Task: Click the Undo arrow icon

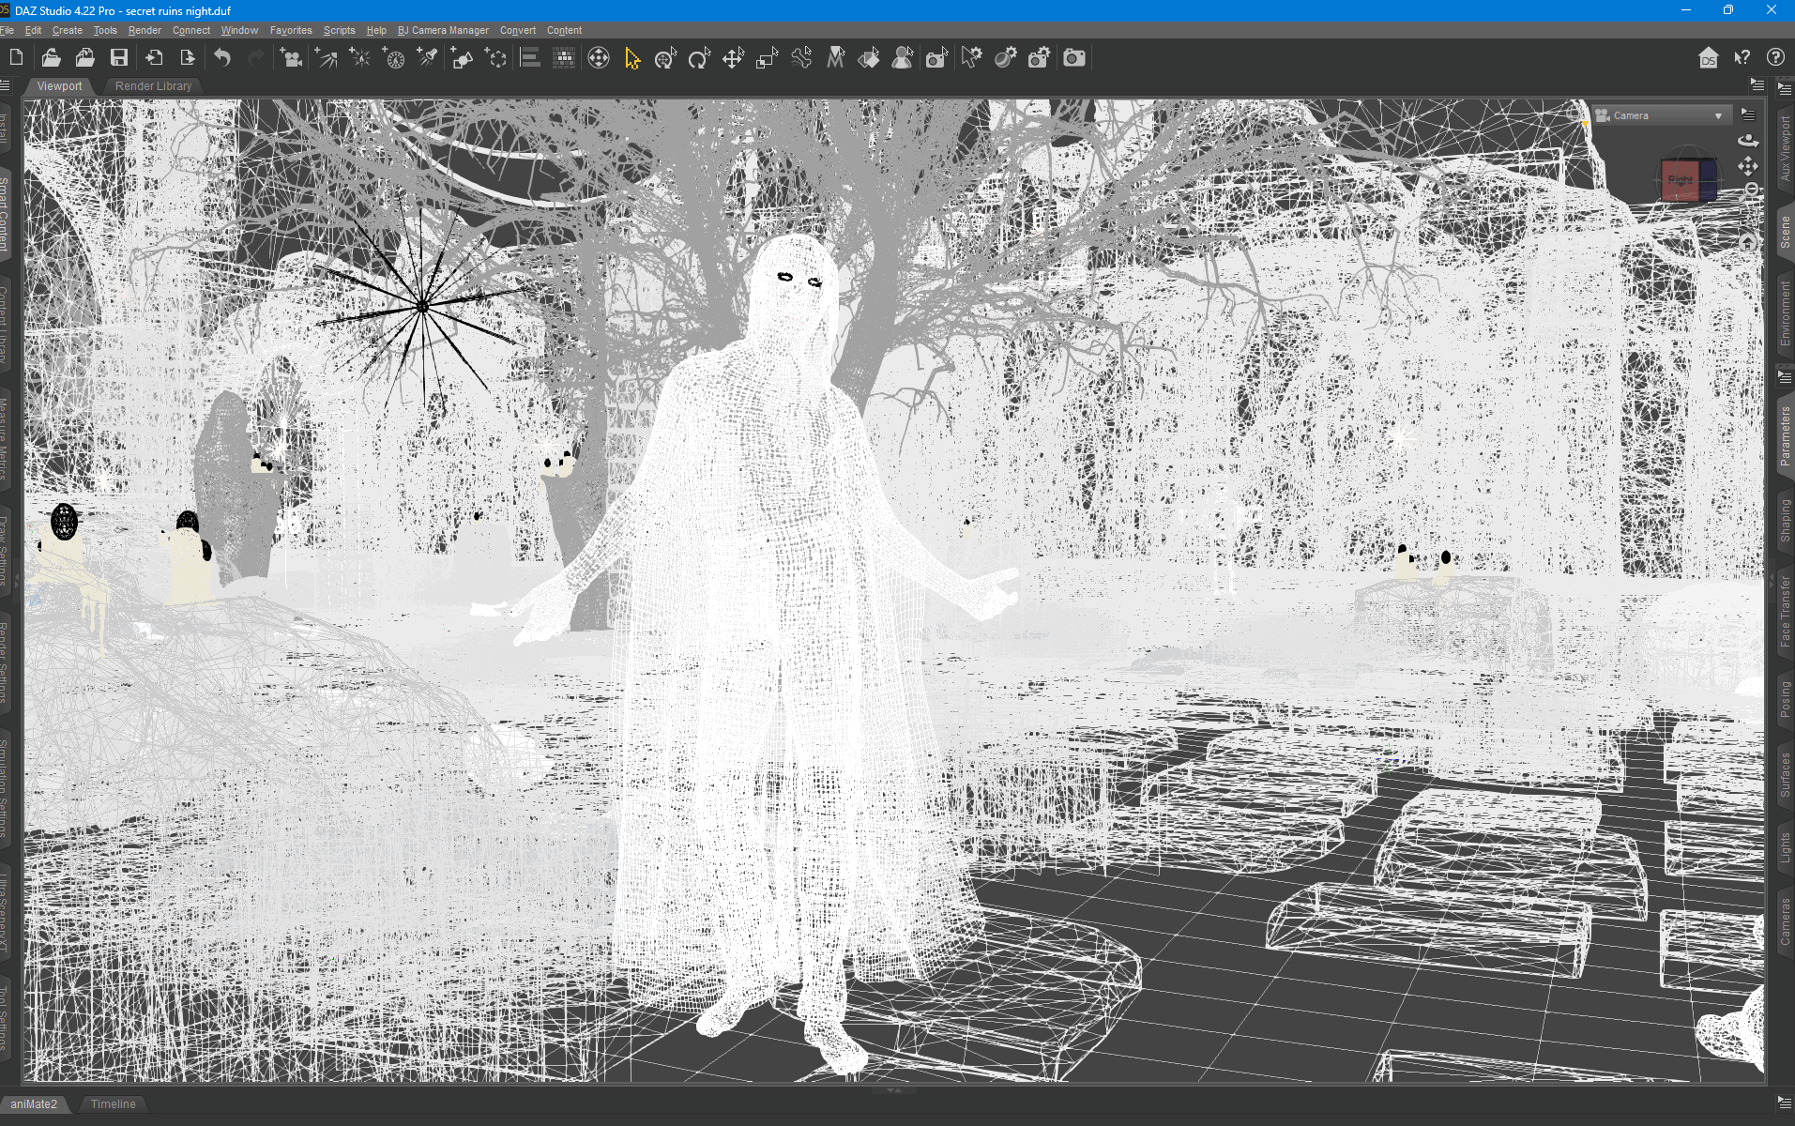Action: (221, 58)
